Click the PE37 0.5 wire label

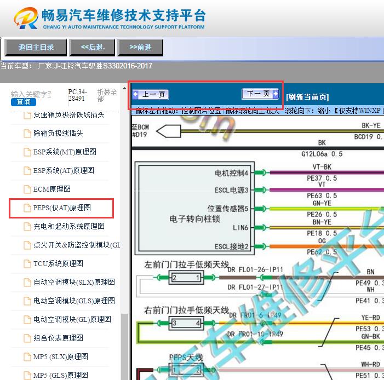click(322, 179)
